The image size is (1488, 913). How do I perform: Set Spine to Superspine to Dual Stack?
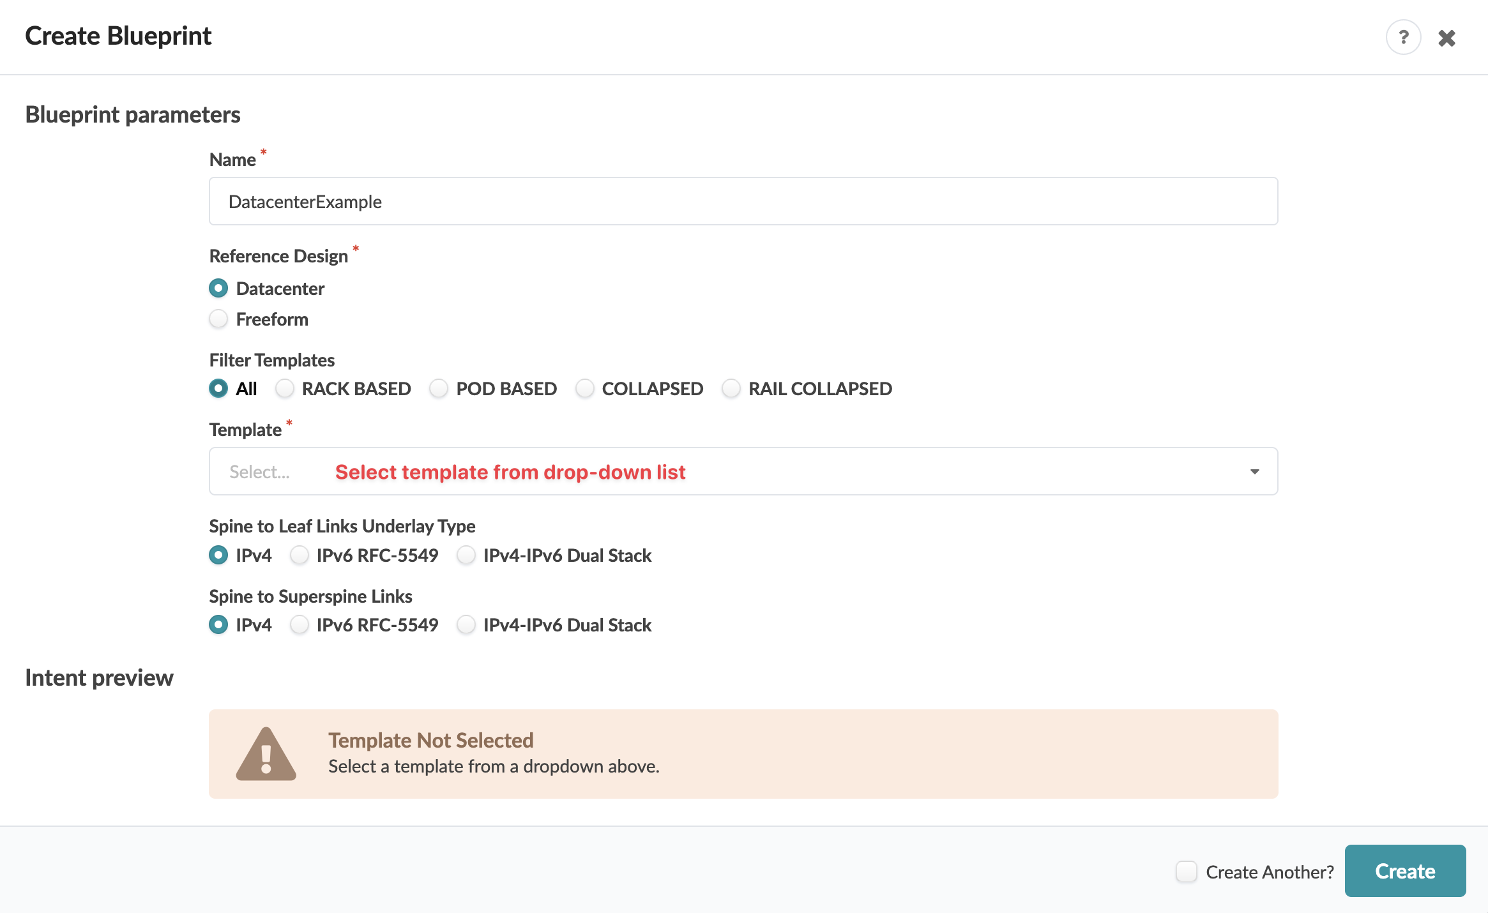pyautogui.click(x=466, y=625)
